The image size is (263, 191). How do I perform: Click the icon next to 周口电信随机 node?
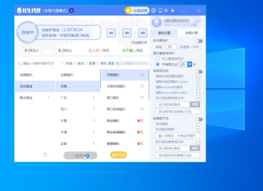[142, 109]
